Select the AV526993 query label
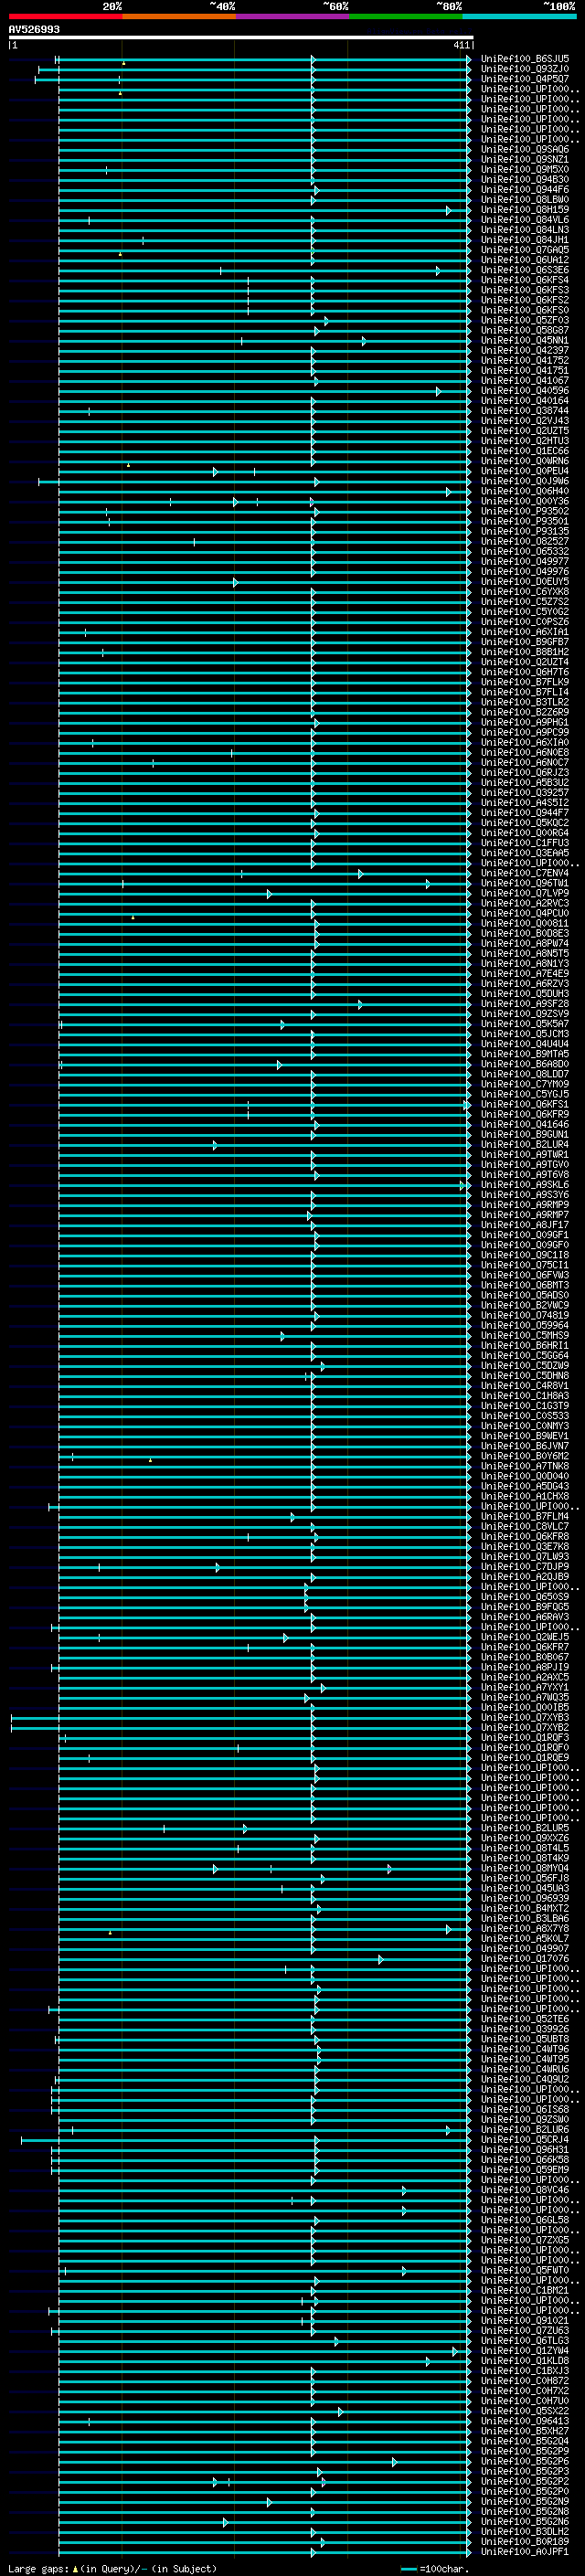Image resolution: width=585 pixels, height=2576 pixels. click(x=34, y=29)
